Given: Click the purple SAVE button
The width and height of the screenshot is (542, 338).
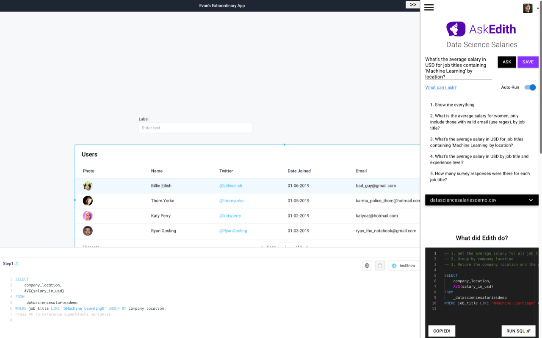Looking at the screenshot, I should click(528, 62).
